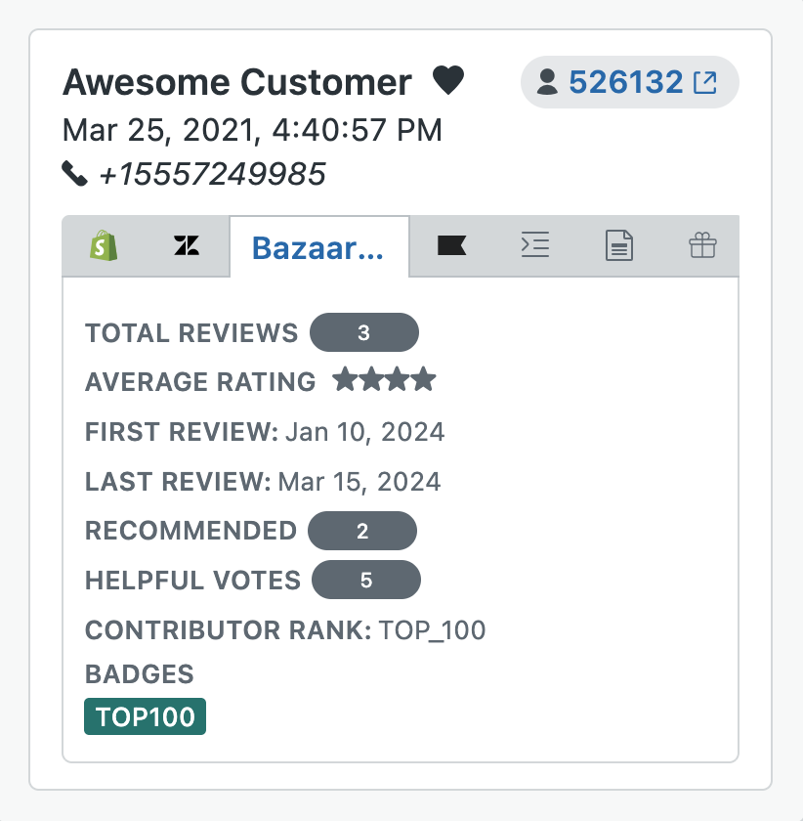
Task: Select the Zendesk integration tab
Action: point(186,246)
